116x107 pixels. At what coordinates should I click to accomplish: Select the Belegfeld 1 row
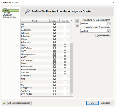pyautogui.click(x=45, y=33)
